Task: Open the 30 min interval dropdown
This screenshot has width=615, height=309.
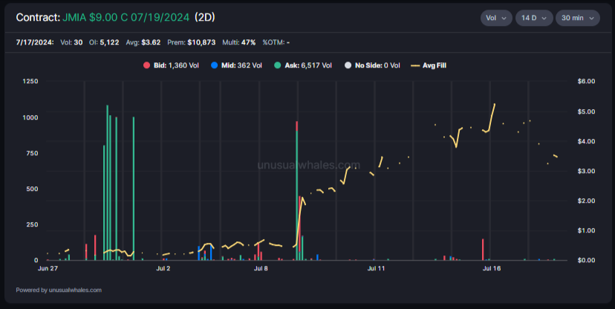Action: click(577, 18)
